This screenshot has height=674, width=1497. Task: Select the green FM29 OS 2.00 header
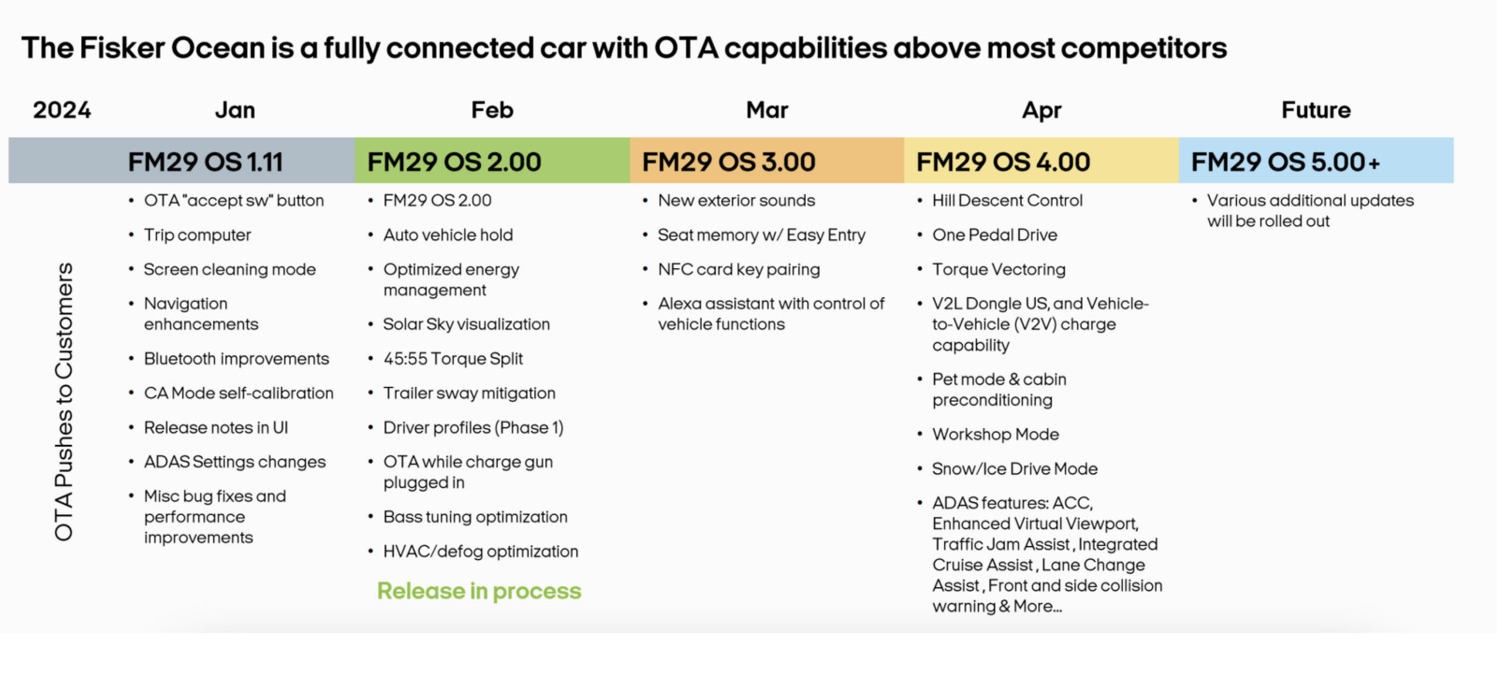pyautogui.click(x=492, y=161)
